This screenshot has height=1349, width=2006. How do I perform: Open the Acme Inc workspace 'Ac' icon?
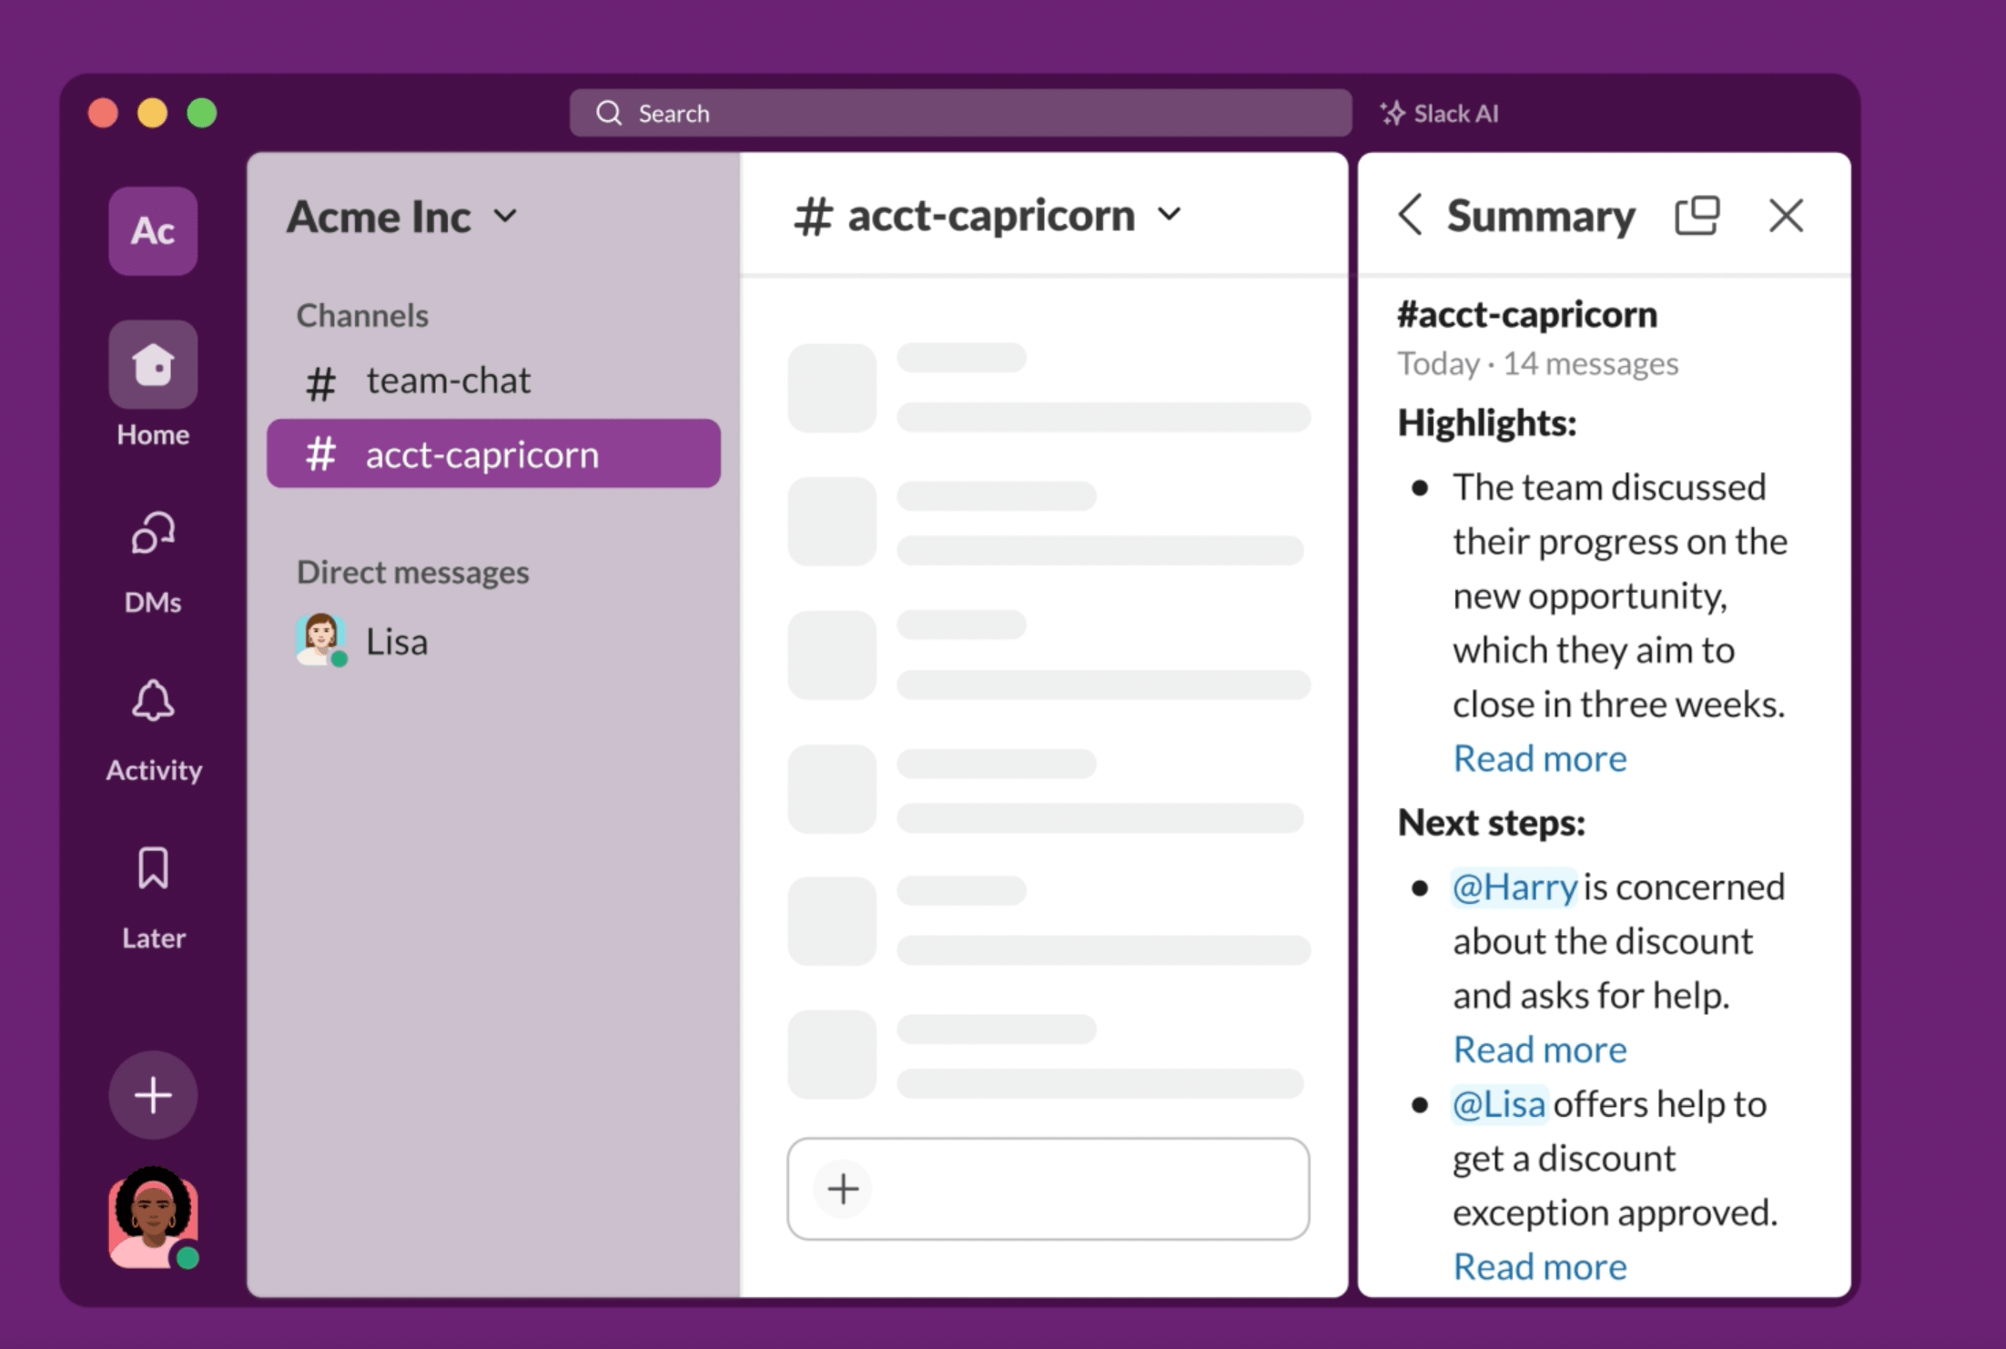coord(152,231)
